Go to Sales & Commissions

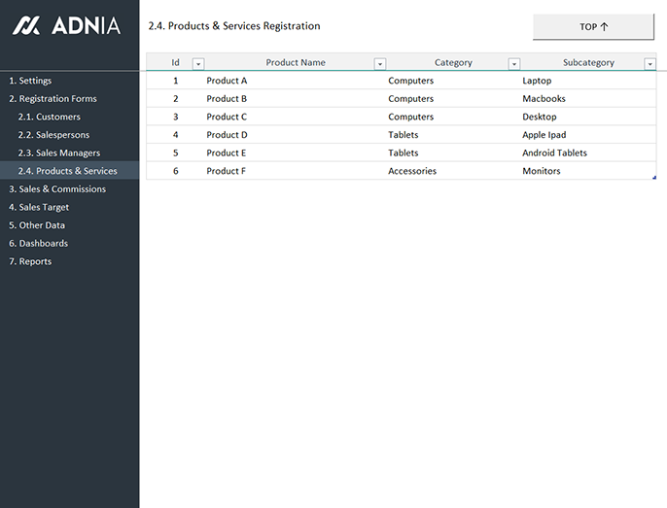(x=57, y=189)
